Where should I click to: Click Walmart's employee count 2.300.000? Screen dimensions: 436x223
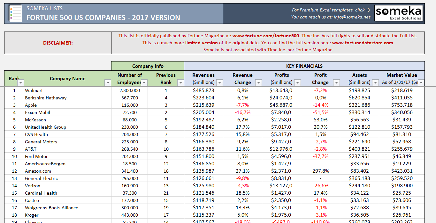point(130,90)
